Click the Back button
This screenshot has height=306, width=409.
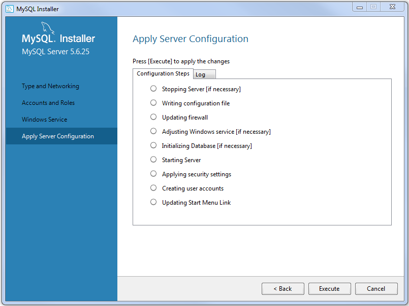283,289
